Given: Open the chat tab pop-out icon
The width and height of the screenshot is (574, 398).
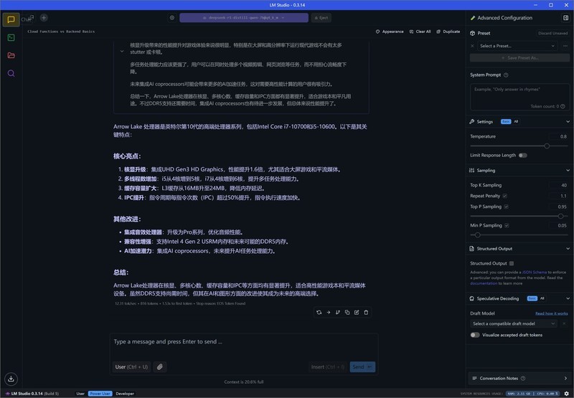Looking at the screenshot, I should pos(32,16).
